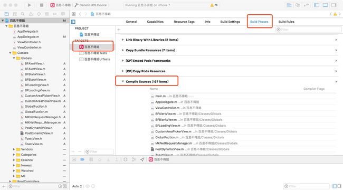The image size is (343, 190).
Task: Select PostDynamicView.m in the navigator
Action: pyautogui.click(x=39, y=134)
